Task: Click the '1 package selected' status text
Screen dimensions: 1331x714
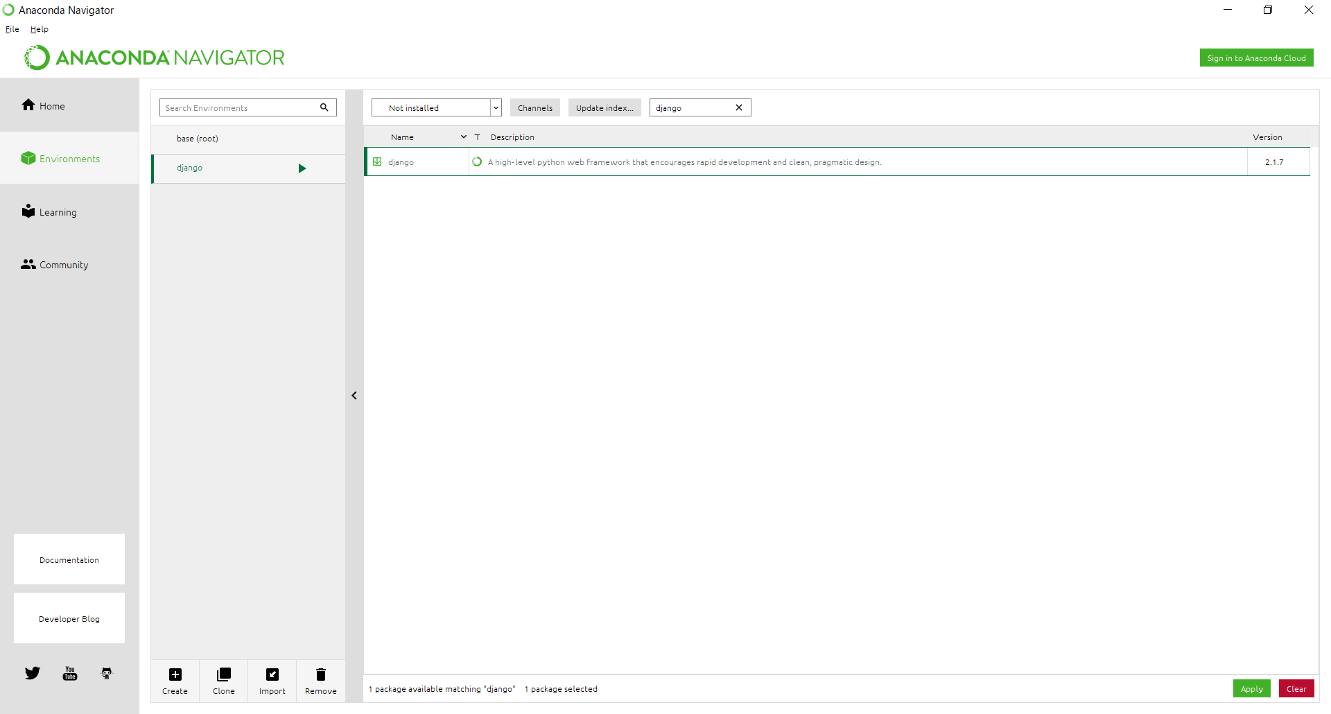Action: pos(561,689)
